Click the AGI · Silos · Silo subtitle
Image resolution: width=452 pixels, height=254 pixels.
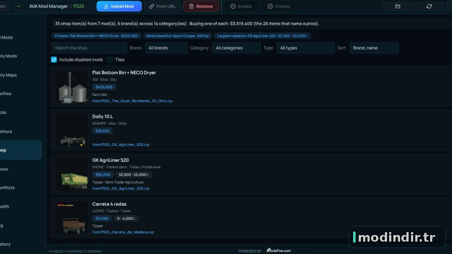(104, 80)
